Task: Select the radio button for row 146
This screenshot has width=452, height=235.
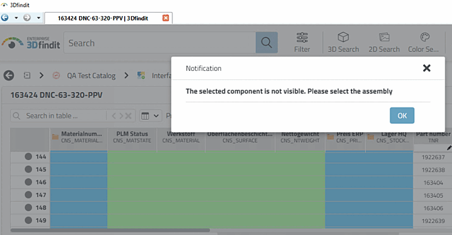Action: tap(28, 182)
